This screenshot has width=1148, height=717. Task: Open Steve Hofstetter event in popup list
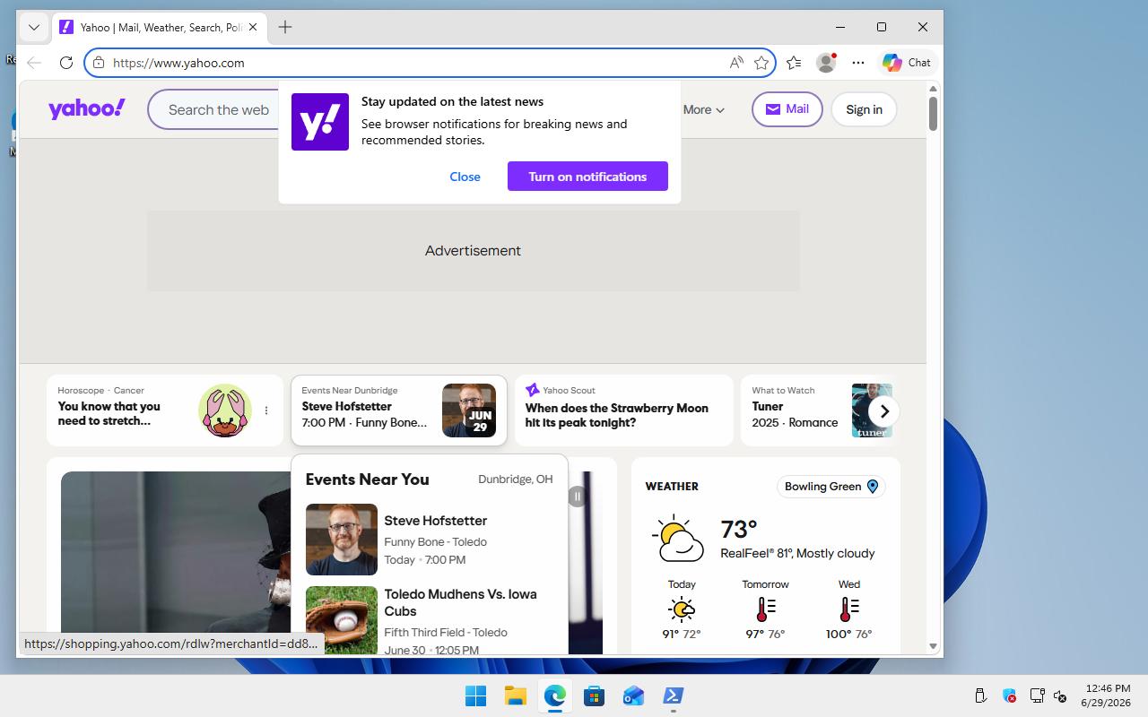pyautogui.click(x=430, y=540)
